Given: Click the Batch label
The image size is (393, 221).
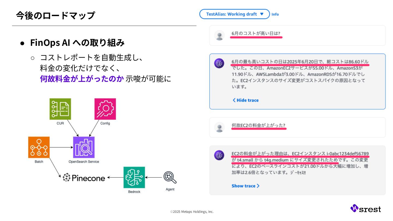Looking at the screenshot, I should coord(39,162).
